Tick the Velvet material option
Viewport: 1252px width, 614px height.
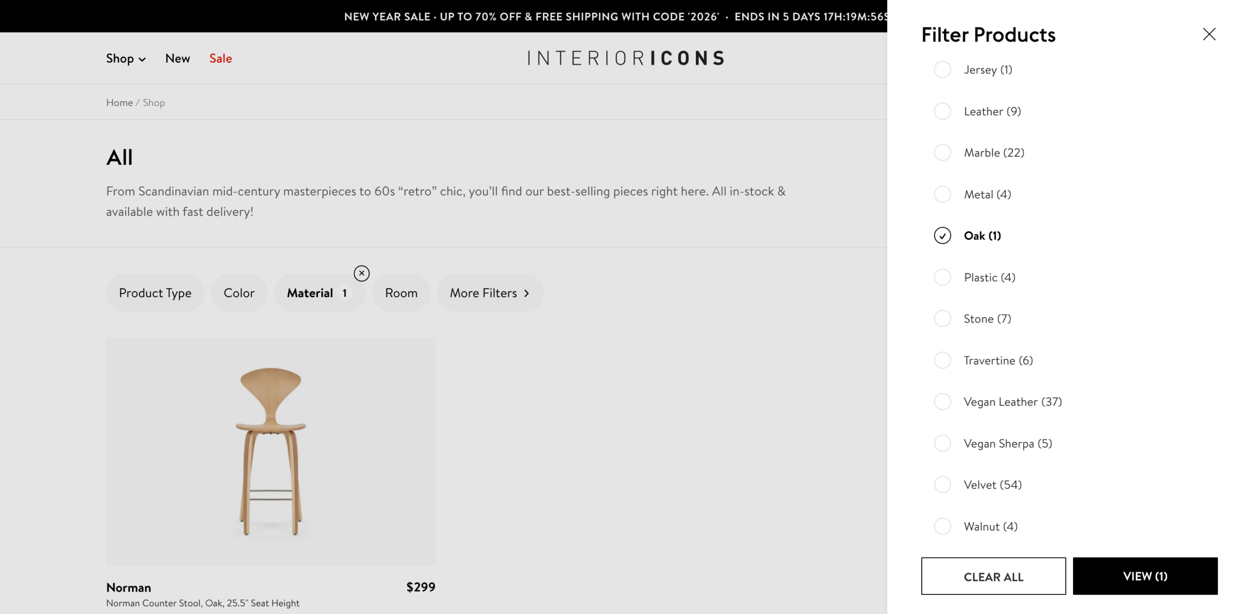(942, 485)
